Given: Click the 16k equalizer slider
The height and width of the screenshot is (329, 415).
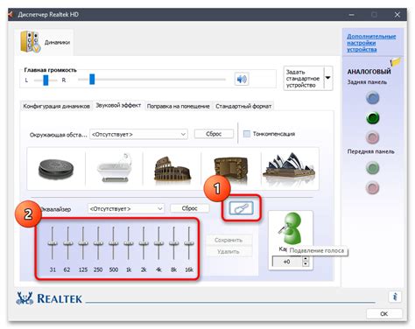Looking at the screenshot, I should [189, 243].
